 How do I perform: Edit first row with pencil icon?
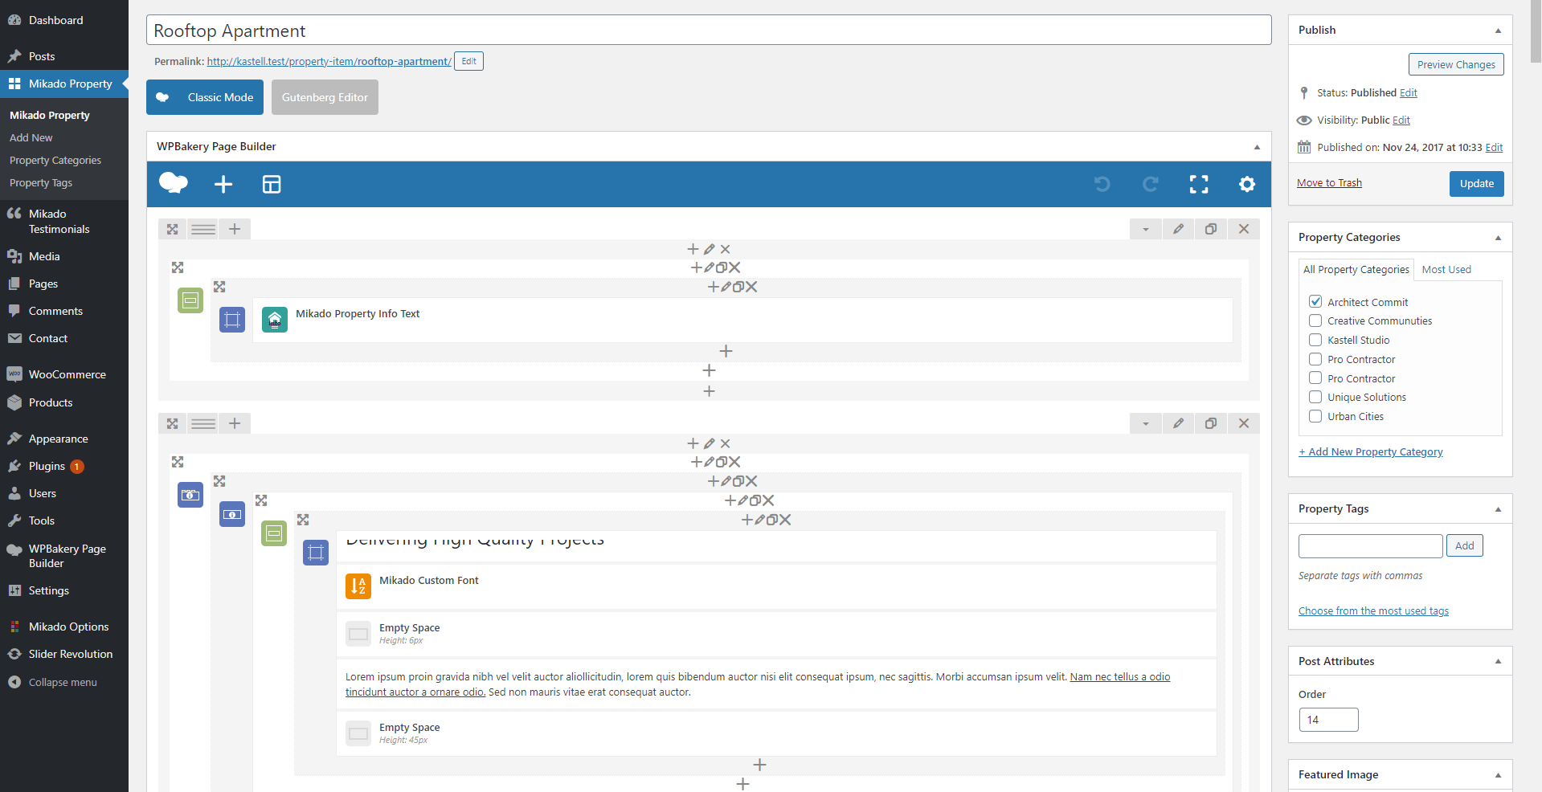(1178, 229)
